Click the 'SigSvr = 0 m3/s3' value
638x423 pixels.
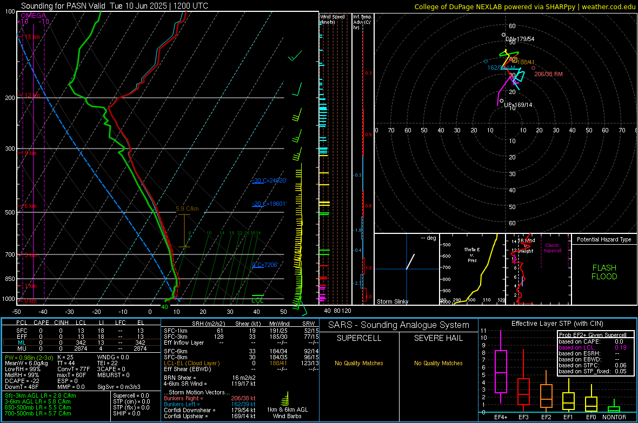(x=119, y=387)
